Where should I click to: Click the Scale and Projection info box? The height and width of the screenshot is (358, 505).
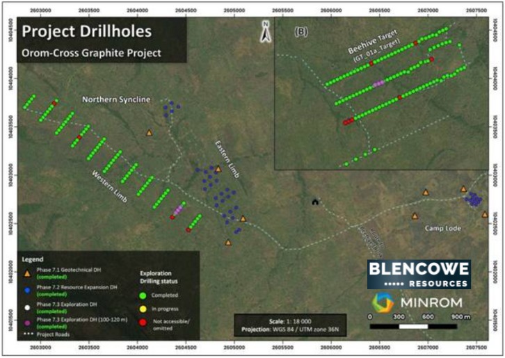(290, 325)
